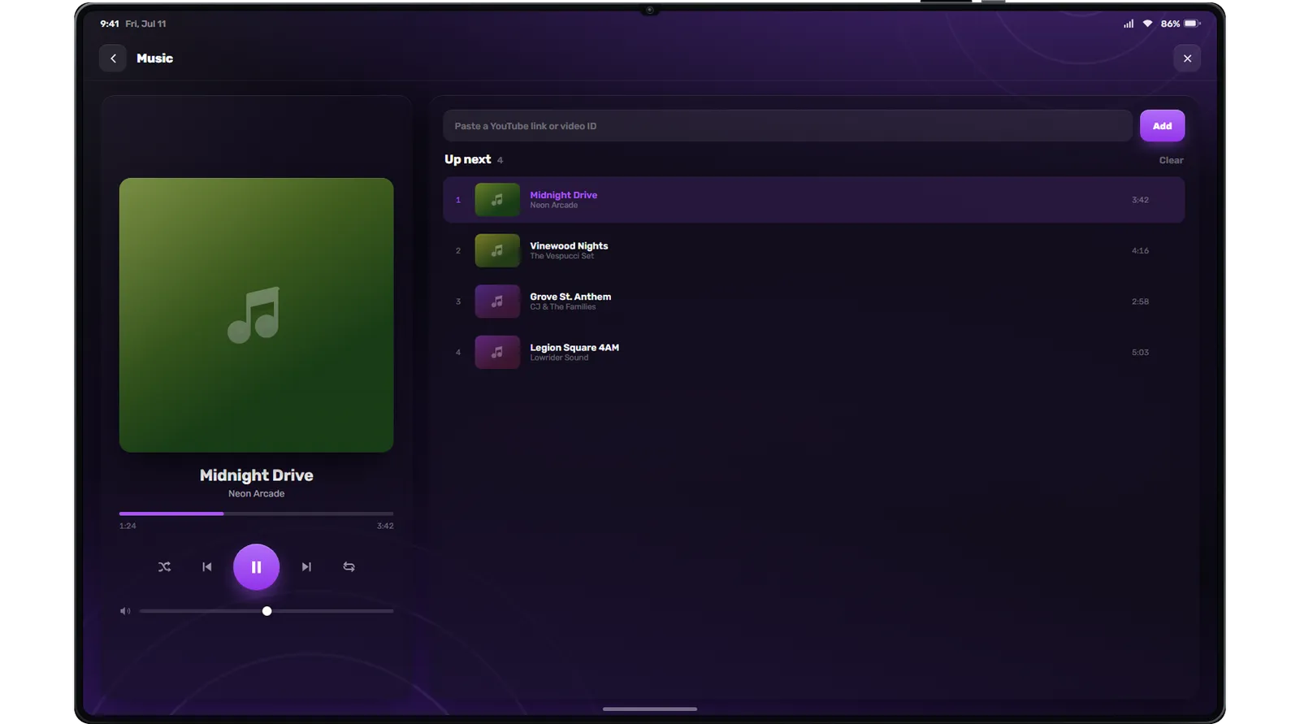Click The Vespucci Set artist name

click(x=561, y=256)
